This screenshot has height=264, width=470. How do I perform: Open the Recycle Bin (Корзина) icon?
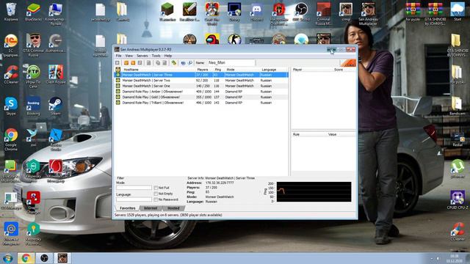[x=11, y=12]
